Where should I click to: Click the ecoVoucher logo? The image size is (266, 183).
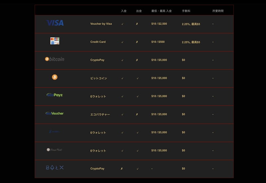tap(55, 113)
